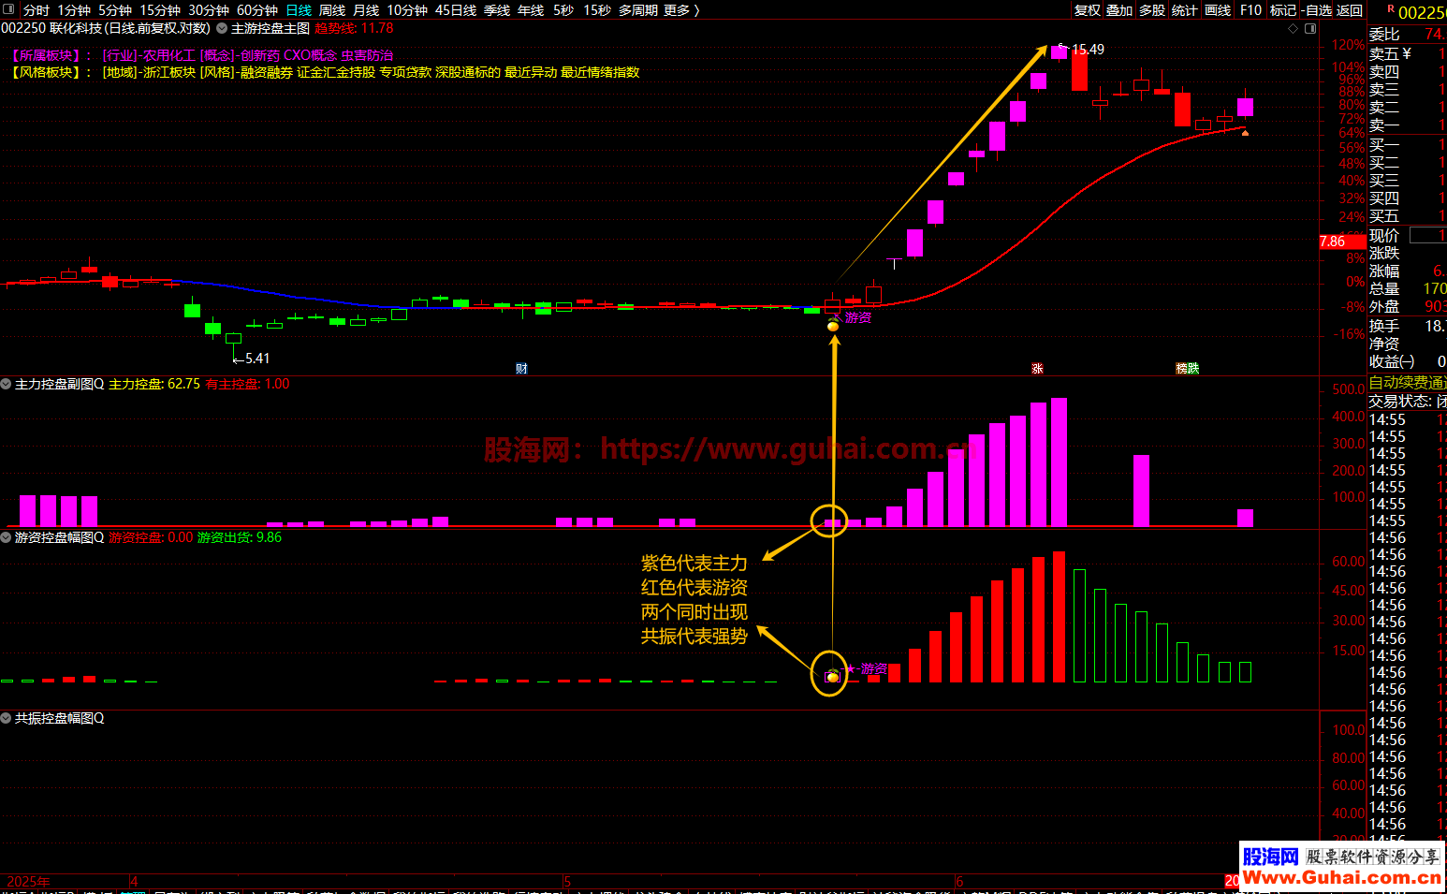Open the 多周期 multi-period view
Image resolution: width=1447 pixels, height=894 pixels.
click(x=638, y=10)
